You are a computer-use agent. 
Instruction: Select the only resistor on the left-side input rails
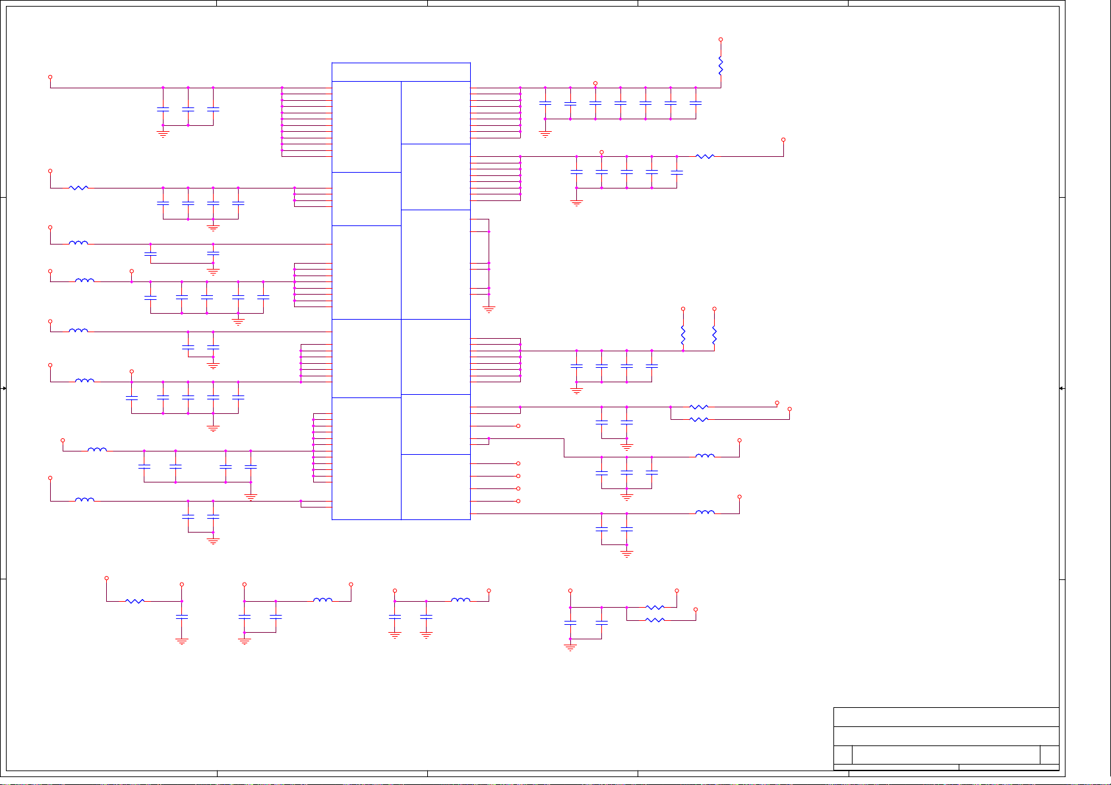pyautogui.click(x=78, y=188)
